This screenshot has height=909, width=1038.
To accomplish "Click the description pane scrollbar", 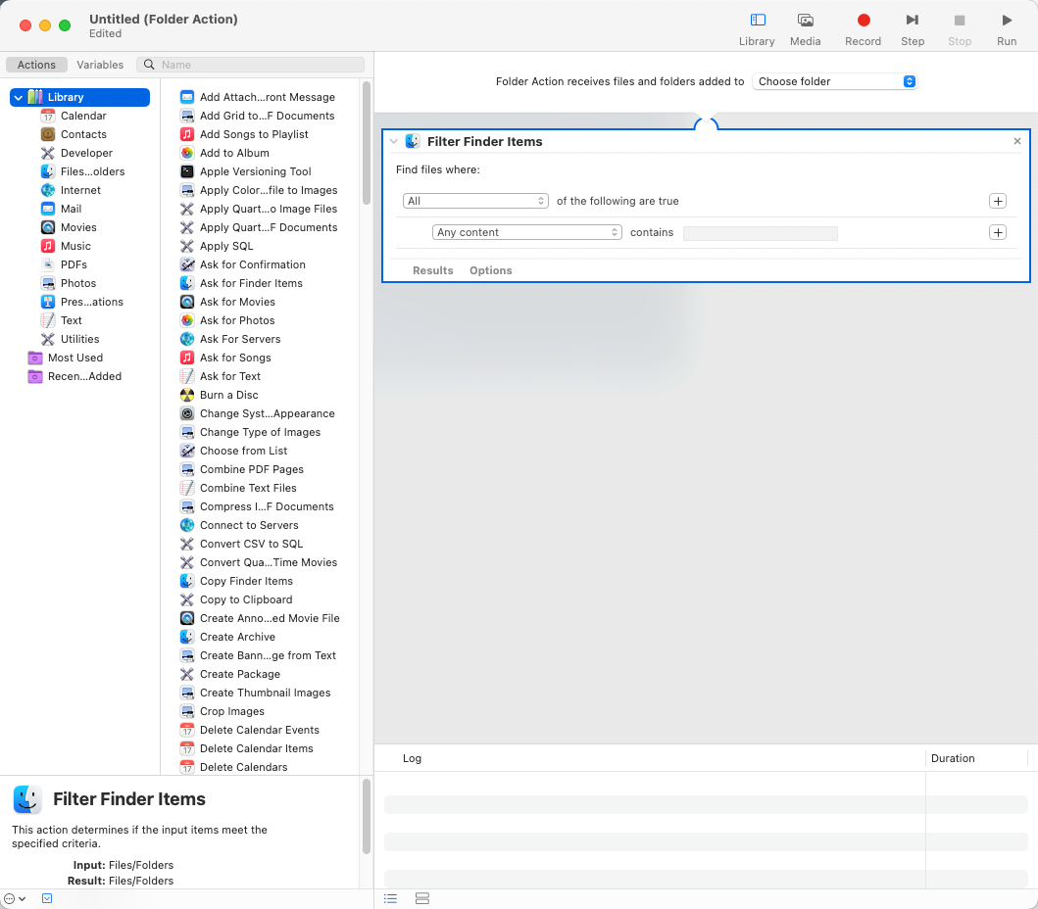I will tap(366, 816).
